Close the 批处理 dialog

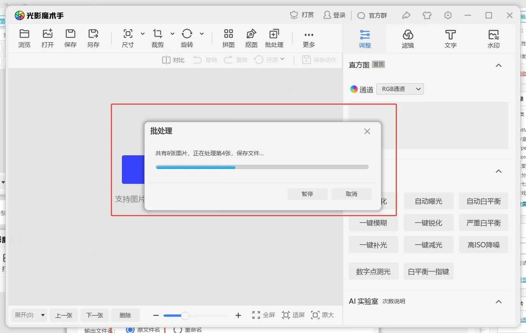pyautogui.click(x=367, y=131)
